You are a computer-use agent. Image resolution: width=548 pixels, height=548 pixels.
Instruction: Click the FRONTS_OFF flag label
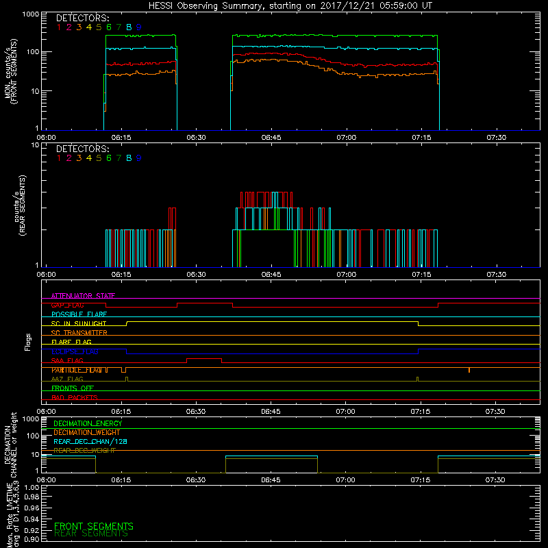point(73,388)
